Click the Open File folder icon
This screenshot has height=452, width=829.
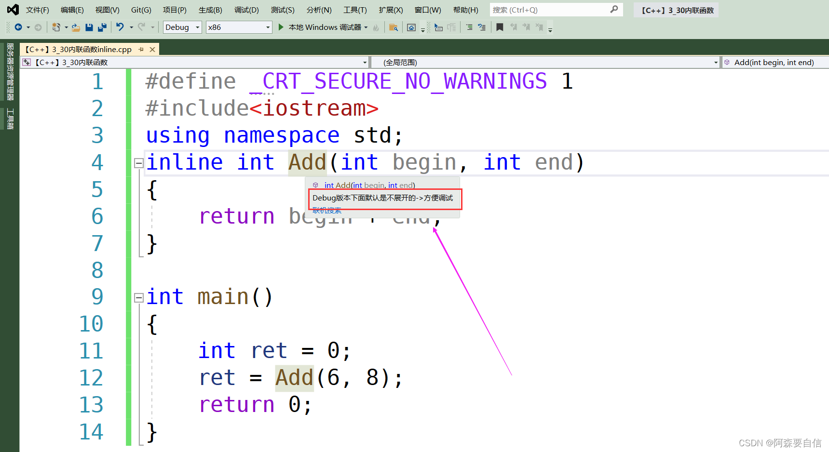[76, 27]
